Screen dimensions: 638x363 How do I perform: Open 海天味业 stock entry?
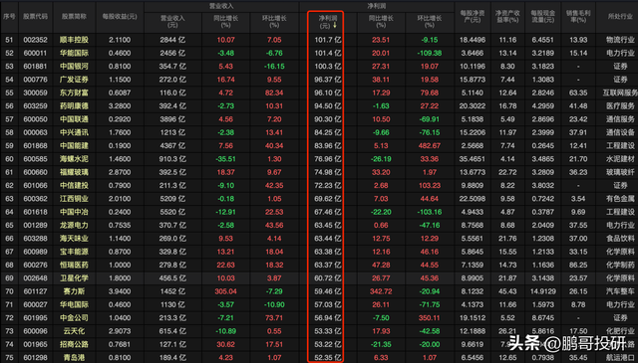click(x=74, y=239)
